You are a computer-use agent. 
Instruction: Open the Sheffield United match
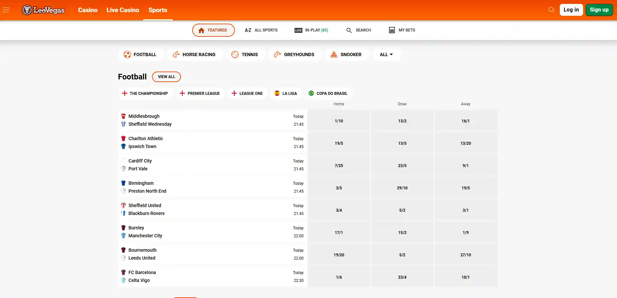[213, 209]
